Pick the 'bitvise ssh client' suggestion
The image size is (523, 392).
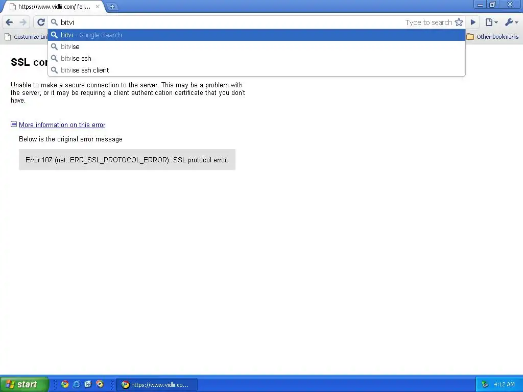pos(256,70)
